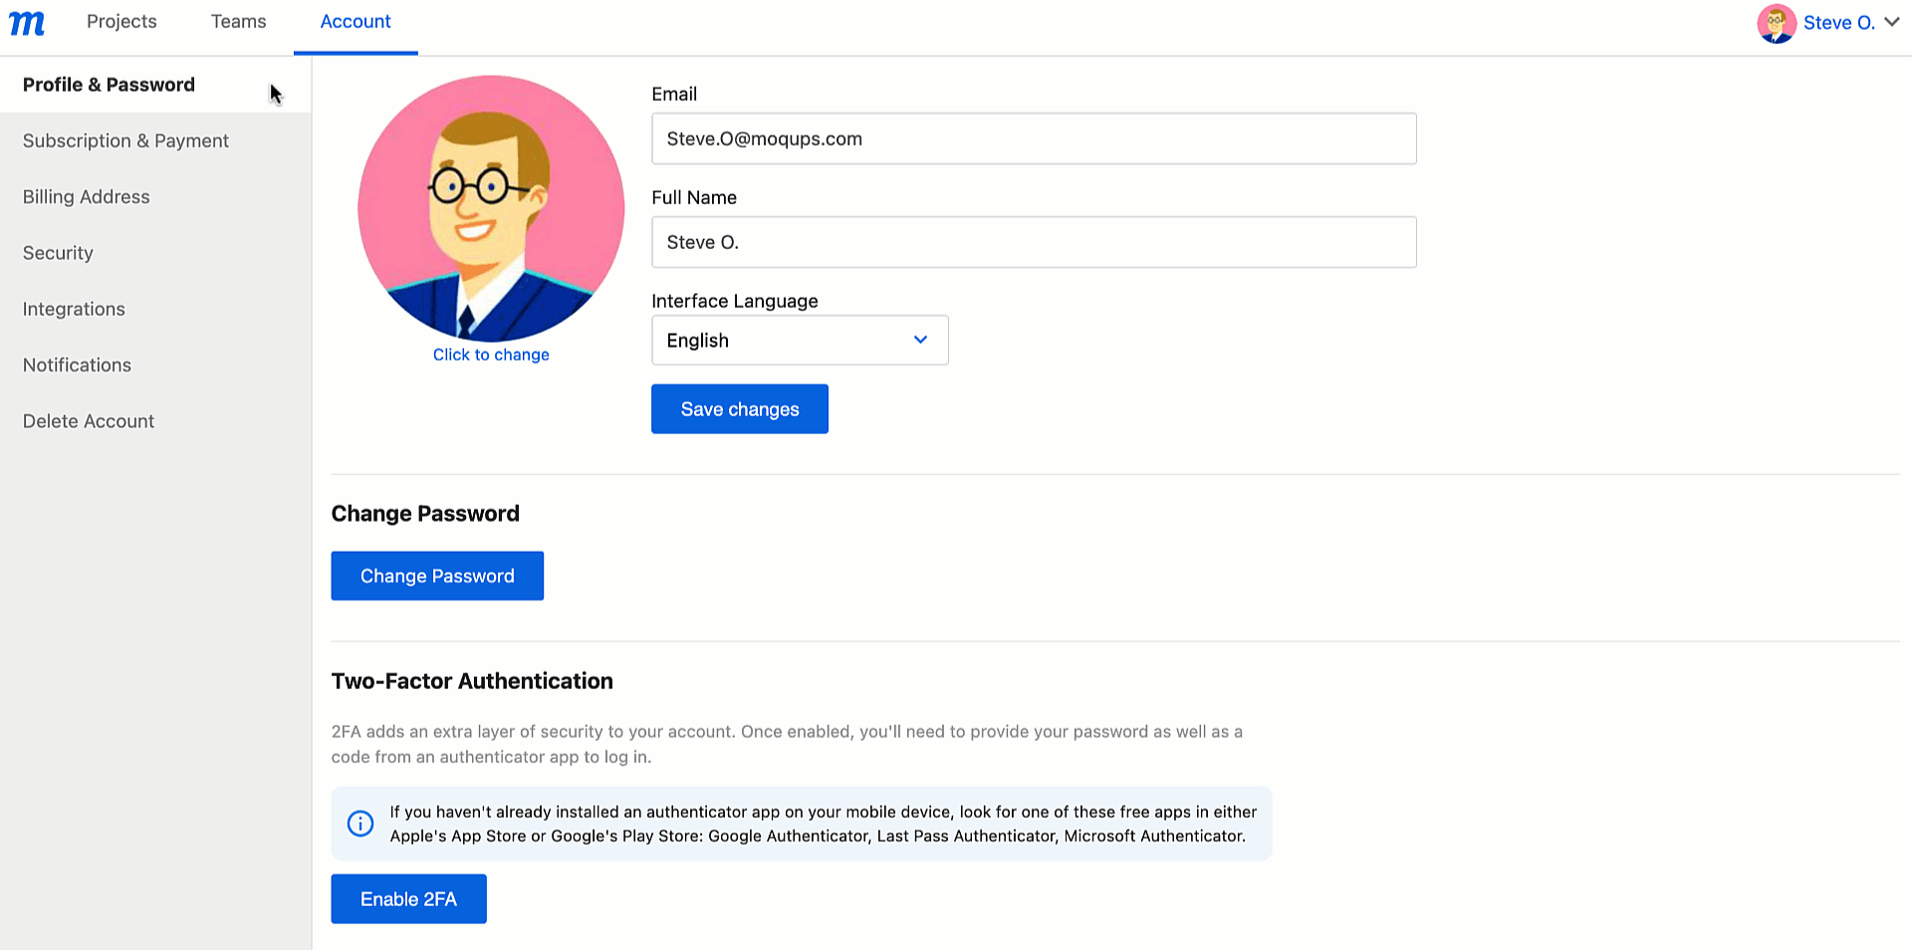The image size is (1912, 950).
Task: Click the Change Password button
Action: (436, 576)
